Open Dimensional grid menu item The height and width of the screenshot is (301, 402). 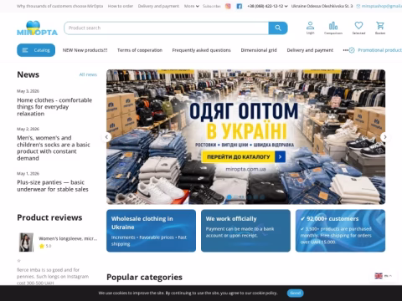259,50
